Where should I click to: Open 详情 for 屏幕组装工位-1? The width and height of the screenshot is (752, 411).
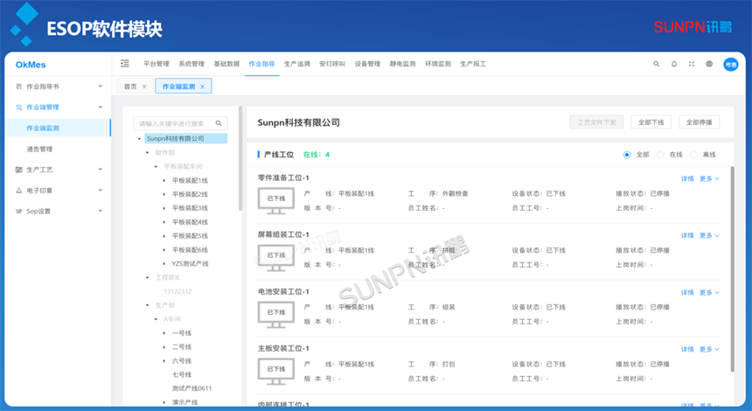(x=687, y=235)
